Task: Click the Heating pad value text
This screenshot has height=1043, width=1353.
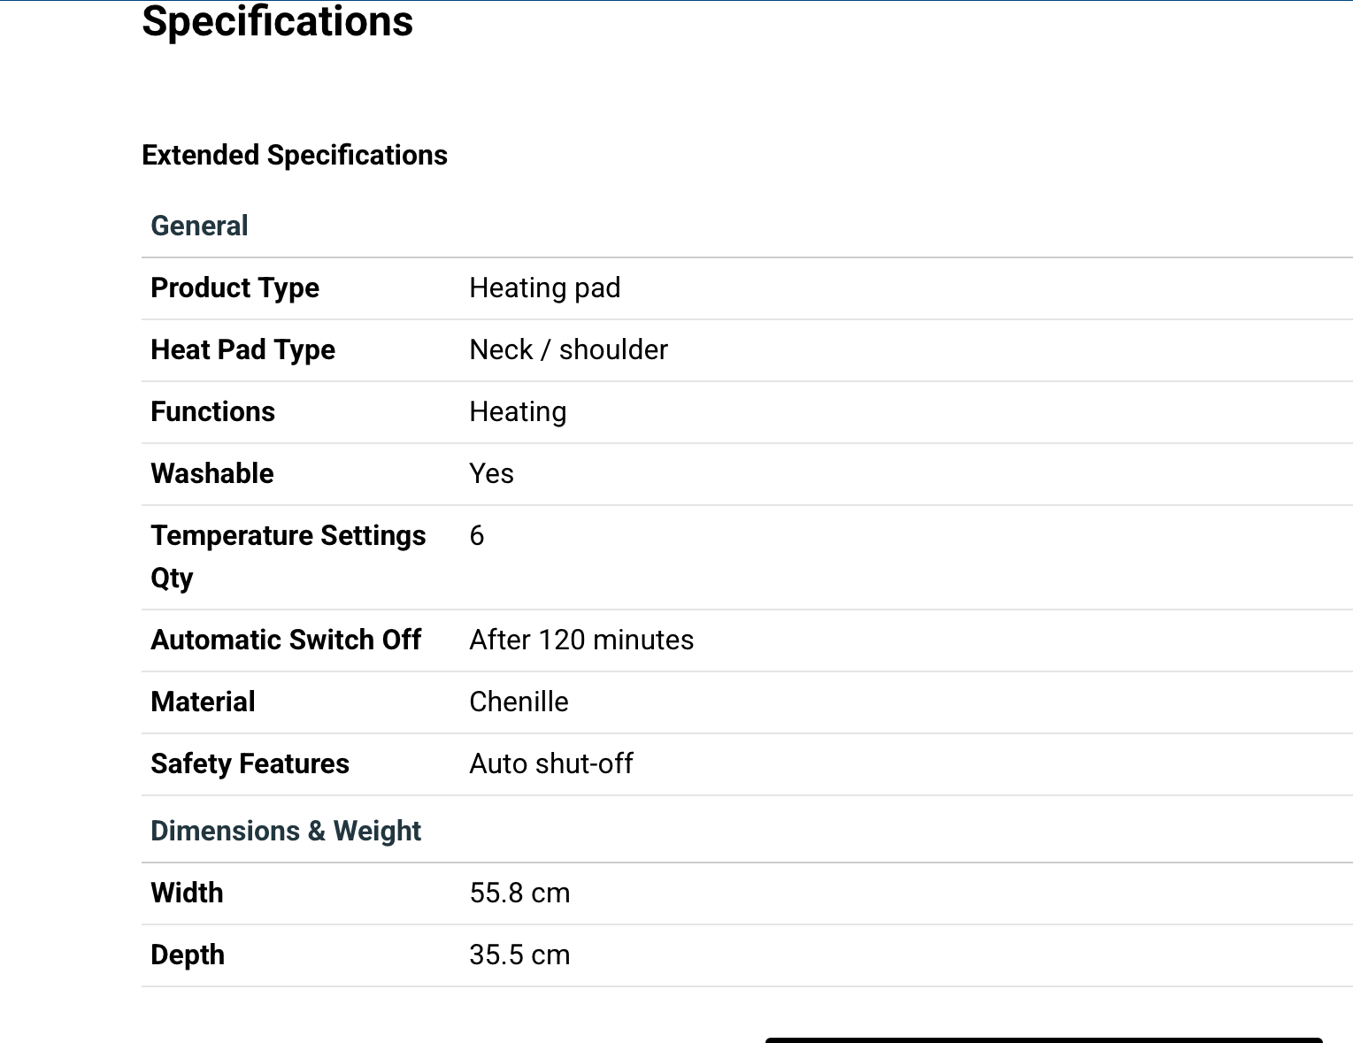Action: [544, 288]
